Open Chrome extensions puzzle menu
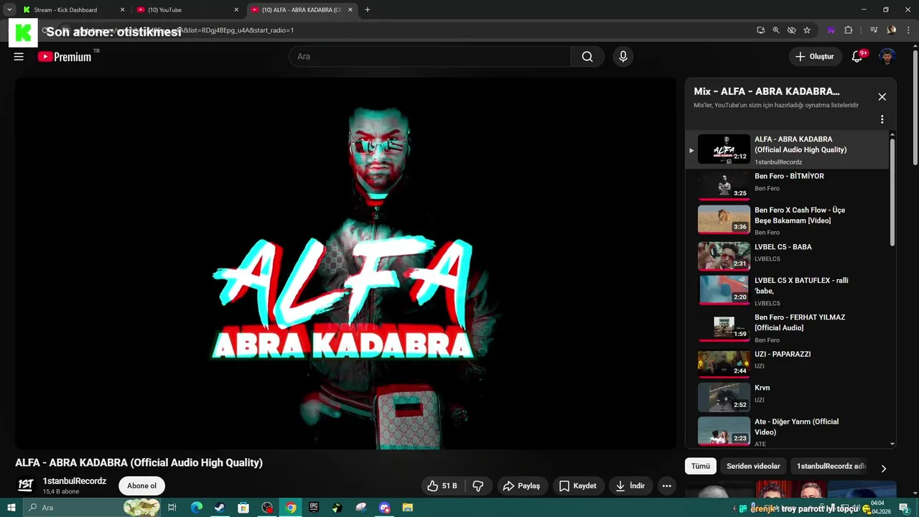Image resolution: width=919 pixels, height=517 pixels. pyautogui.click(x=849, y=30)
